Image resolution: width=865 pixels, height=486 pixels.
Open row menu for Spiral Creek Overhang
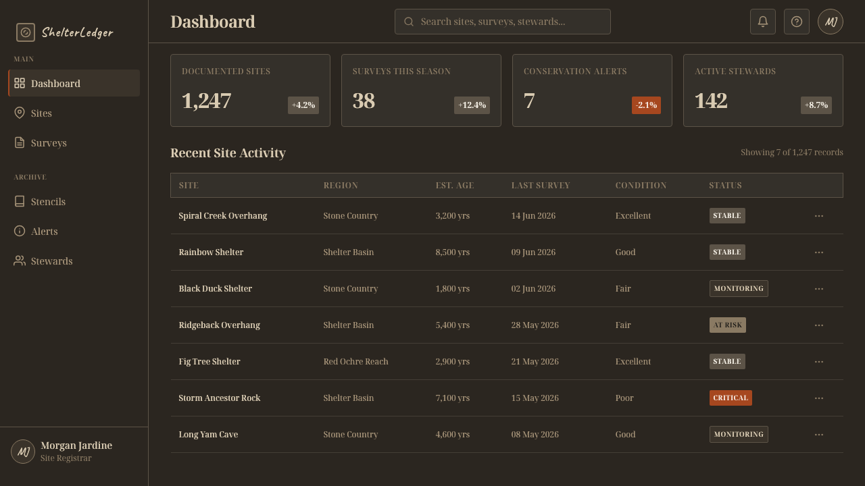819,216
